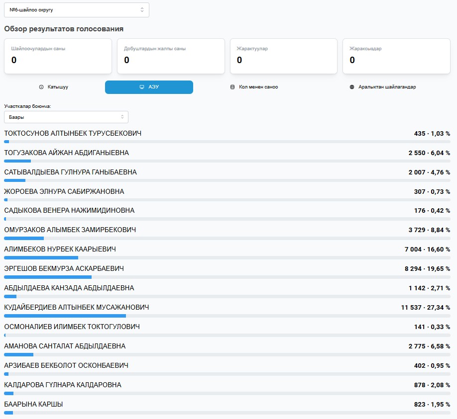Click the Жарактуулар statistics card

tap(284, 56)
